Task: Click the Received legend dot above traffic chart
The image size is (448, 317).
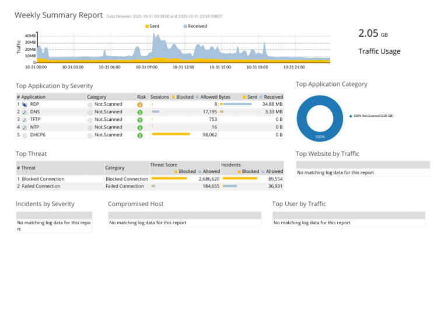Action: coord(185,27)
